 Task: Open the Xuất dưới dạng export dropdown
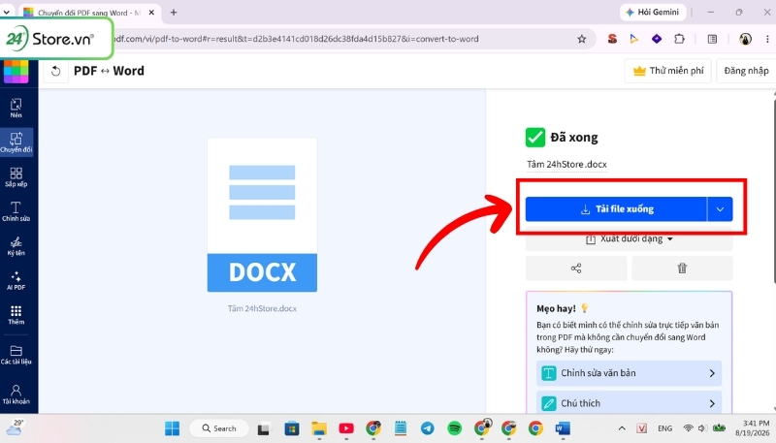[x=629, y=239]
